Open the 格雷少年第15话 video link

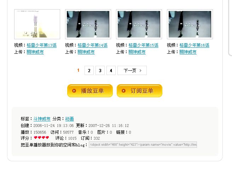point(143,45)
